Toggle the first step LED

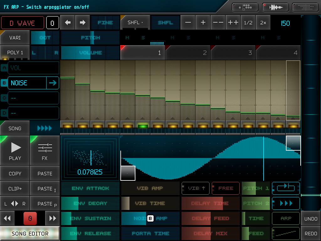pyautogui.click(x=68, y=126)
